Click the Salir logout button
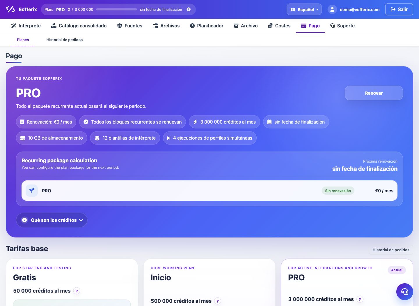This screenshot has height=306, width=419. pos(399,9)
